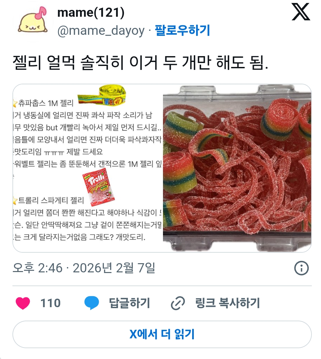This screenshot has height=359, width=321.
Task: Click the mame profile avatar
Action: (33, 21)
